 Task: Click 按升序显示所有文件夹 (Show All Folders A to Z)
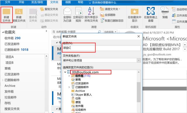[91, 15]
